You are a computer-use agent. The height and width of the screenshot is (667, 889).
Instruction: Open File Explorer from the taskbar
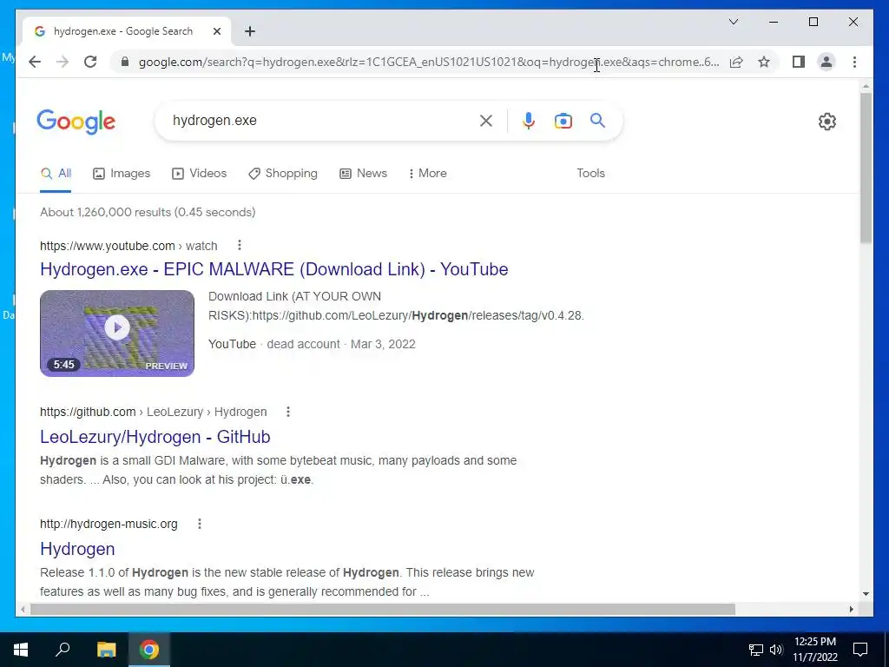(106, 650)
